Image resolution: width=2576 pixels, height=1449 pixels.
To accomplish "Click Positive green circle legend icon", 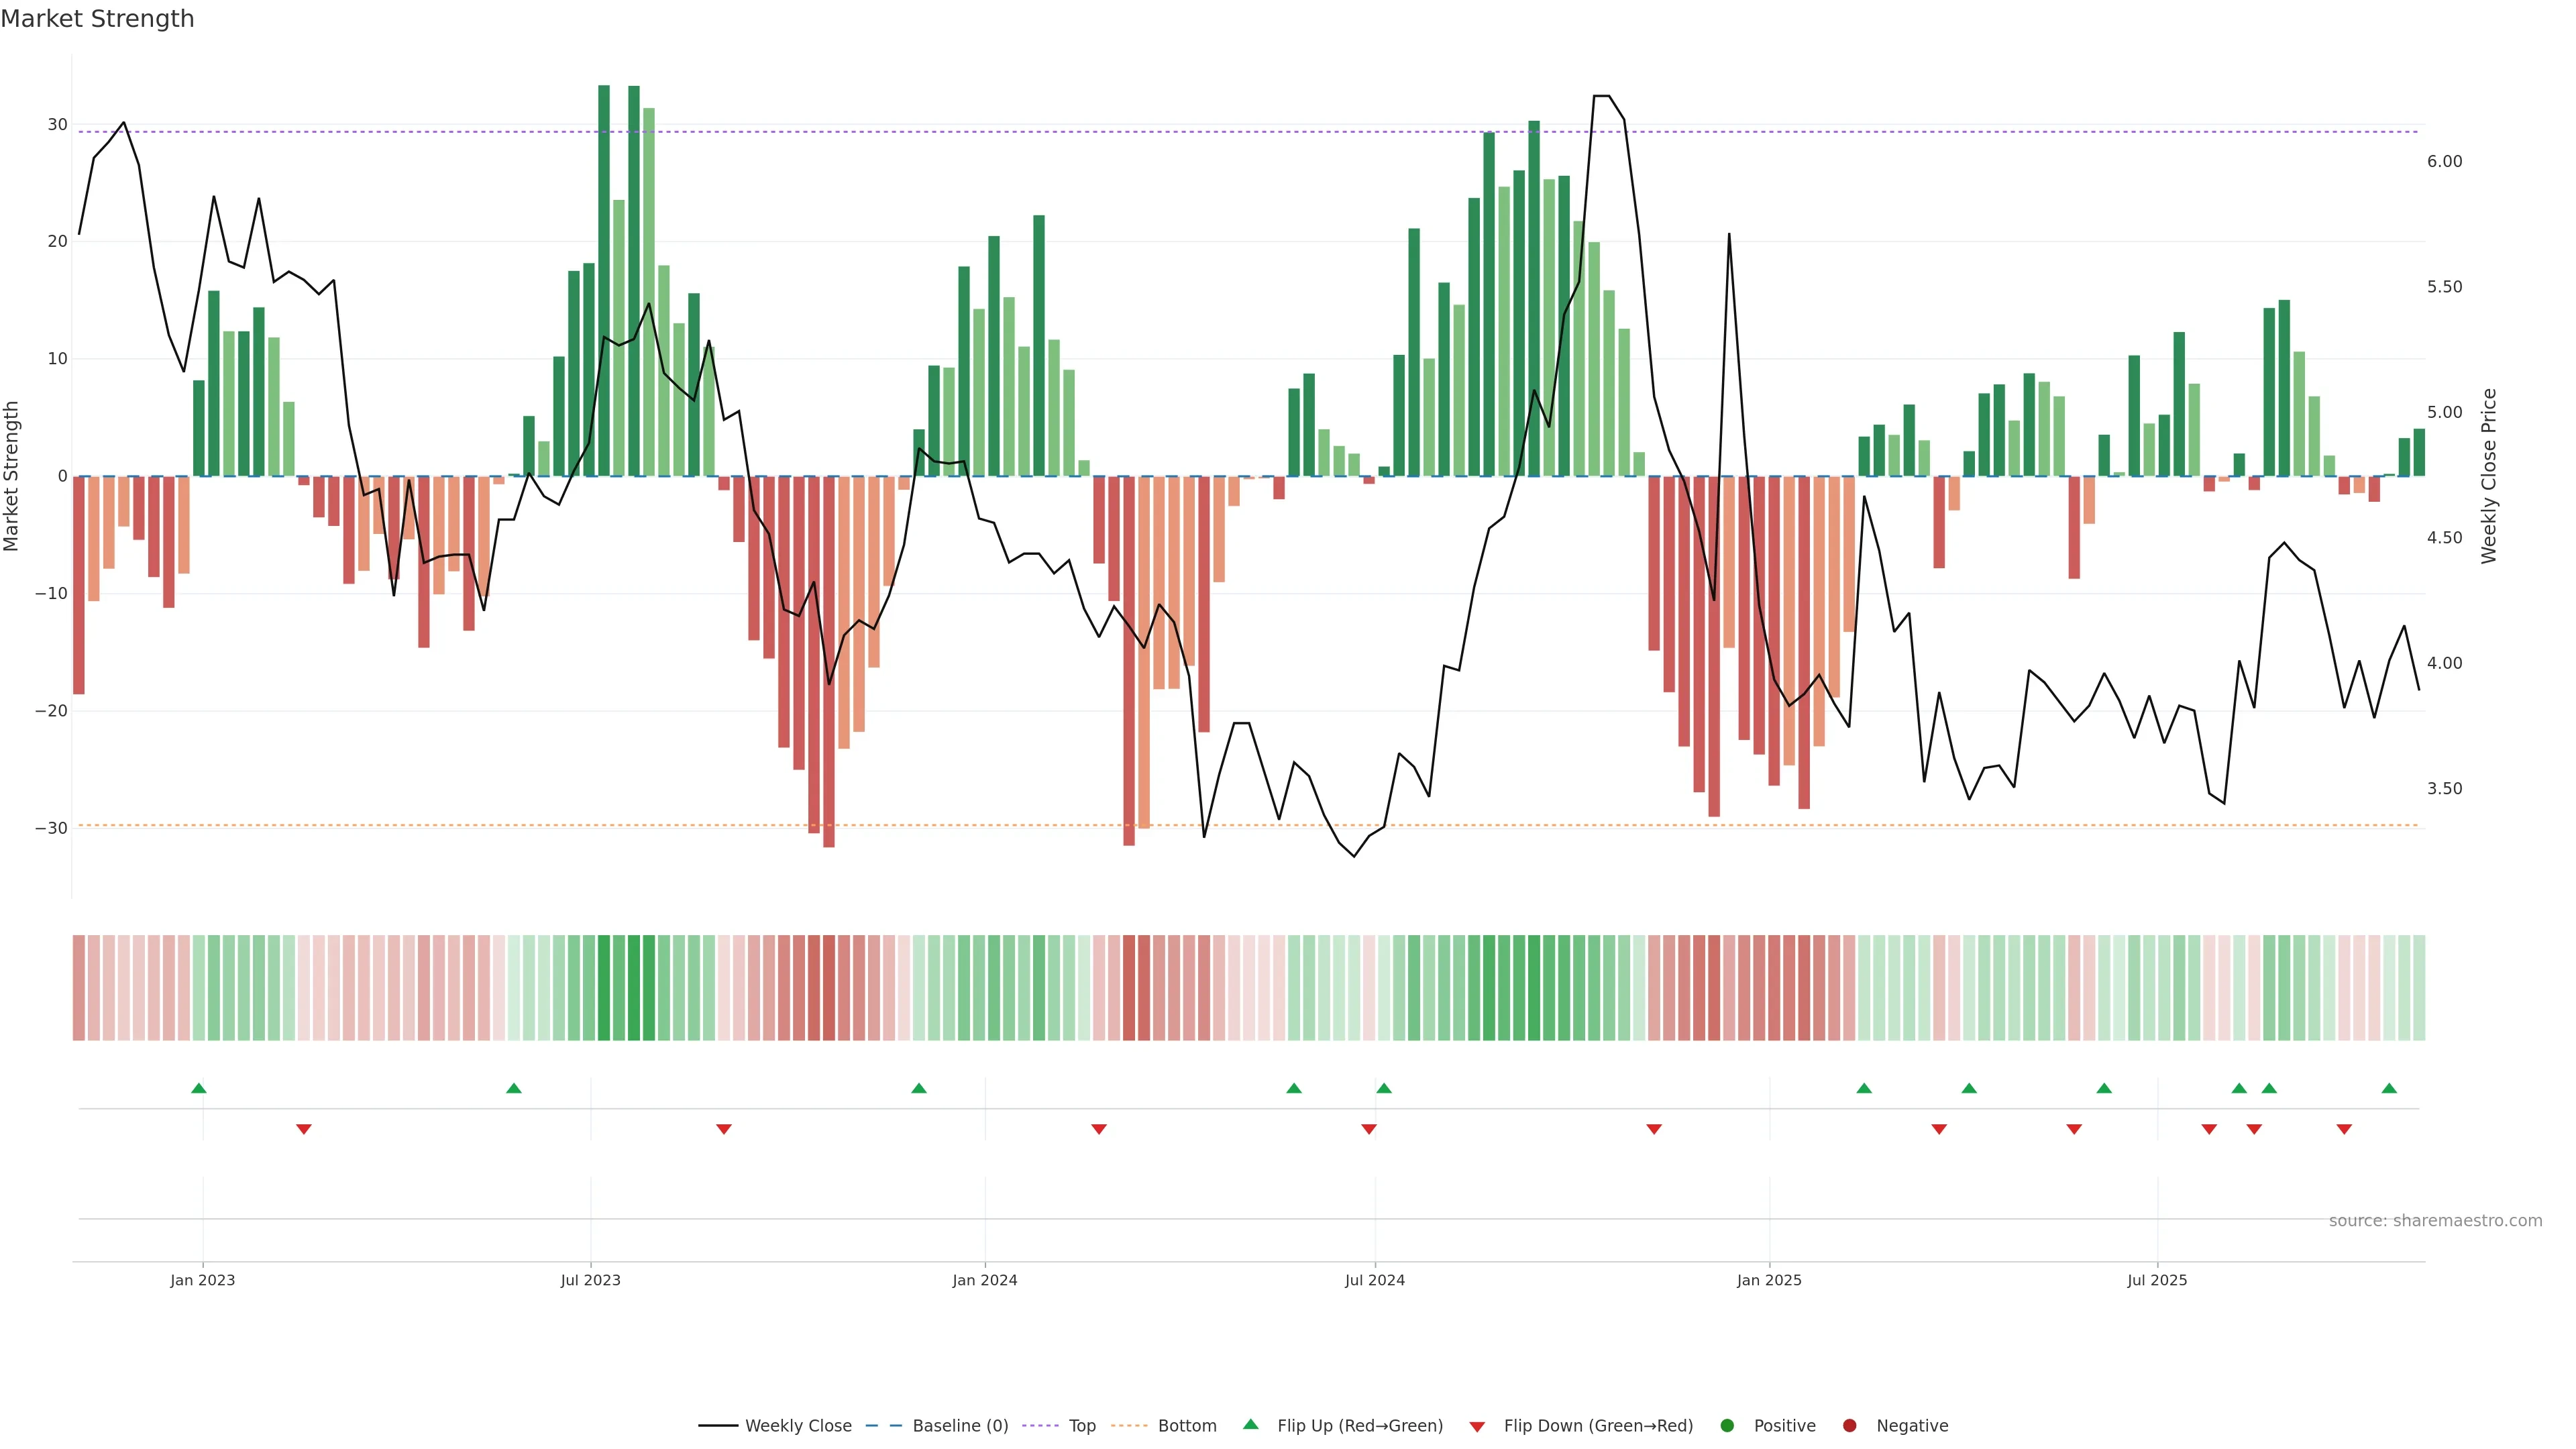I will [1727, 1426].
